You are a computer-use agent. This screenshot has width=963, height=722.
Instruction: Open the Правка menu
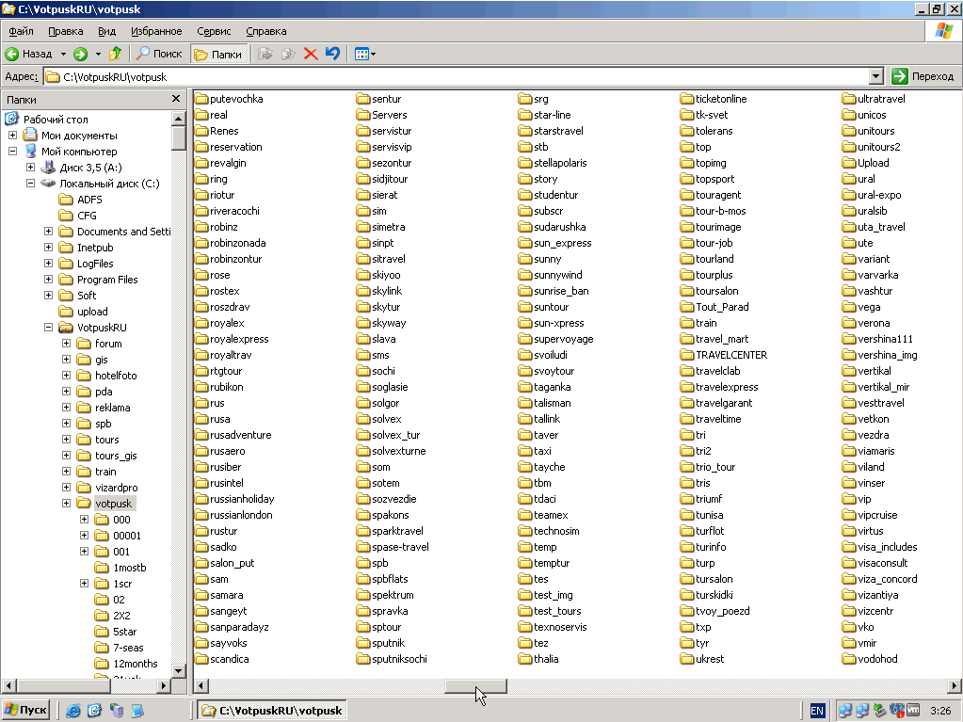(x=66, y=31)
